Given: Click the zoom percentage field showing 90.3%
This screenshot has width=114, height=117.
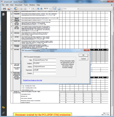Looking at the screenshot, I should (x=46, y=9).
